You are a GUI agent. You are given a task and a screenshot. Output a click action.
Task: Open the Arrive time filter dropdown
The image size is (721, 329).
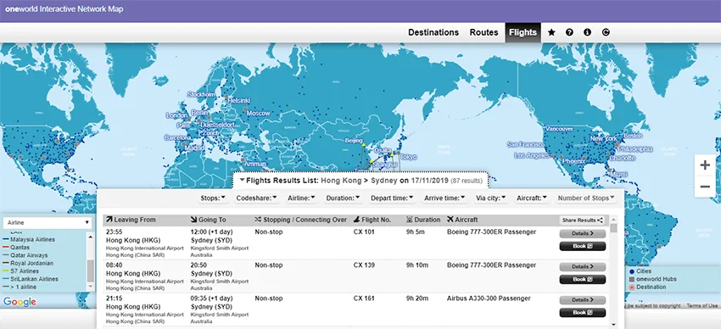pos(444,198)
